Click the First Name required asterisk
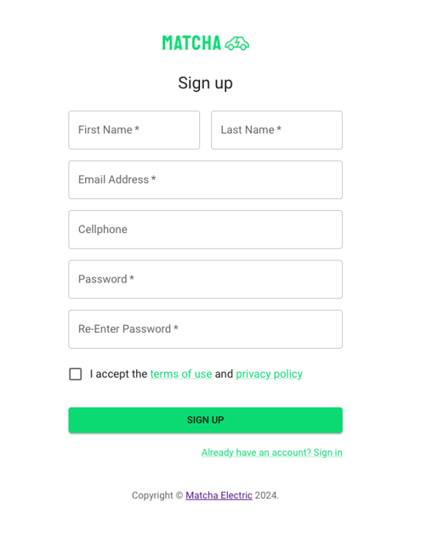Image resolution: width=427 pixels, height=547 pixels. click(137, 128)
